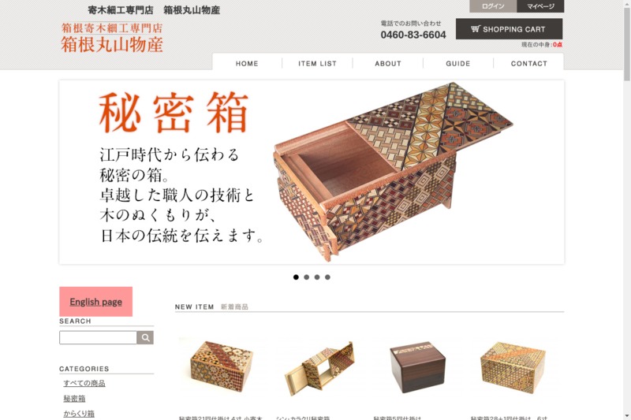Open the ITEM LIST menu
The height and width of the screenshot is (420, 631).
318,64
